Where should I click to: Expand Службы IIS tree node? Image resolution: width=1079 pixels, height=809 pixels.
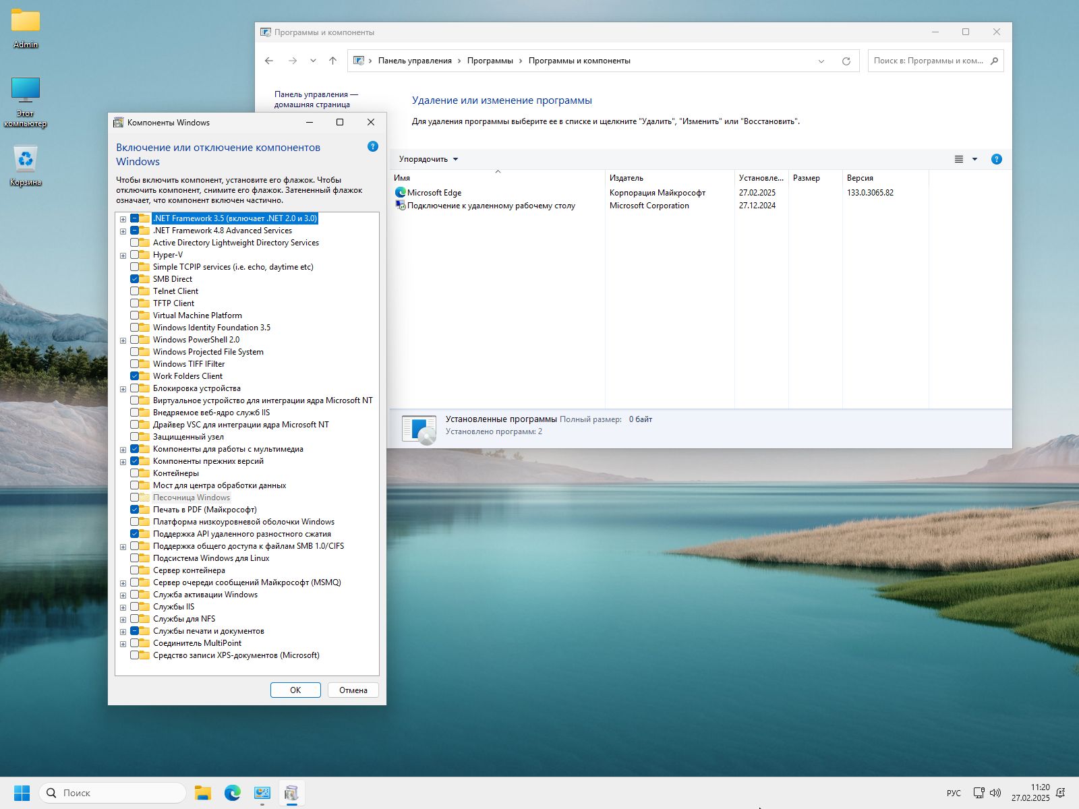(x=123, y=607)
